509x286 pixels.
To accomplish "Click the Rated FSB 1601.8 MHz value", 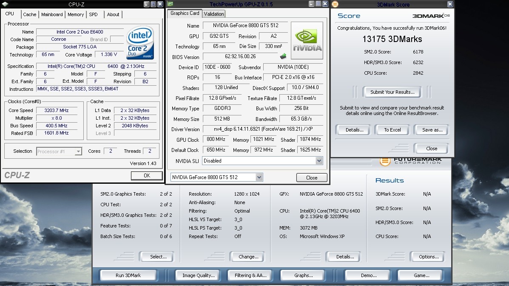I will click(x=57, y=133).
